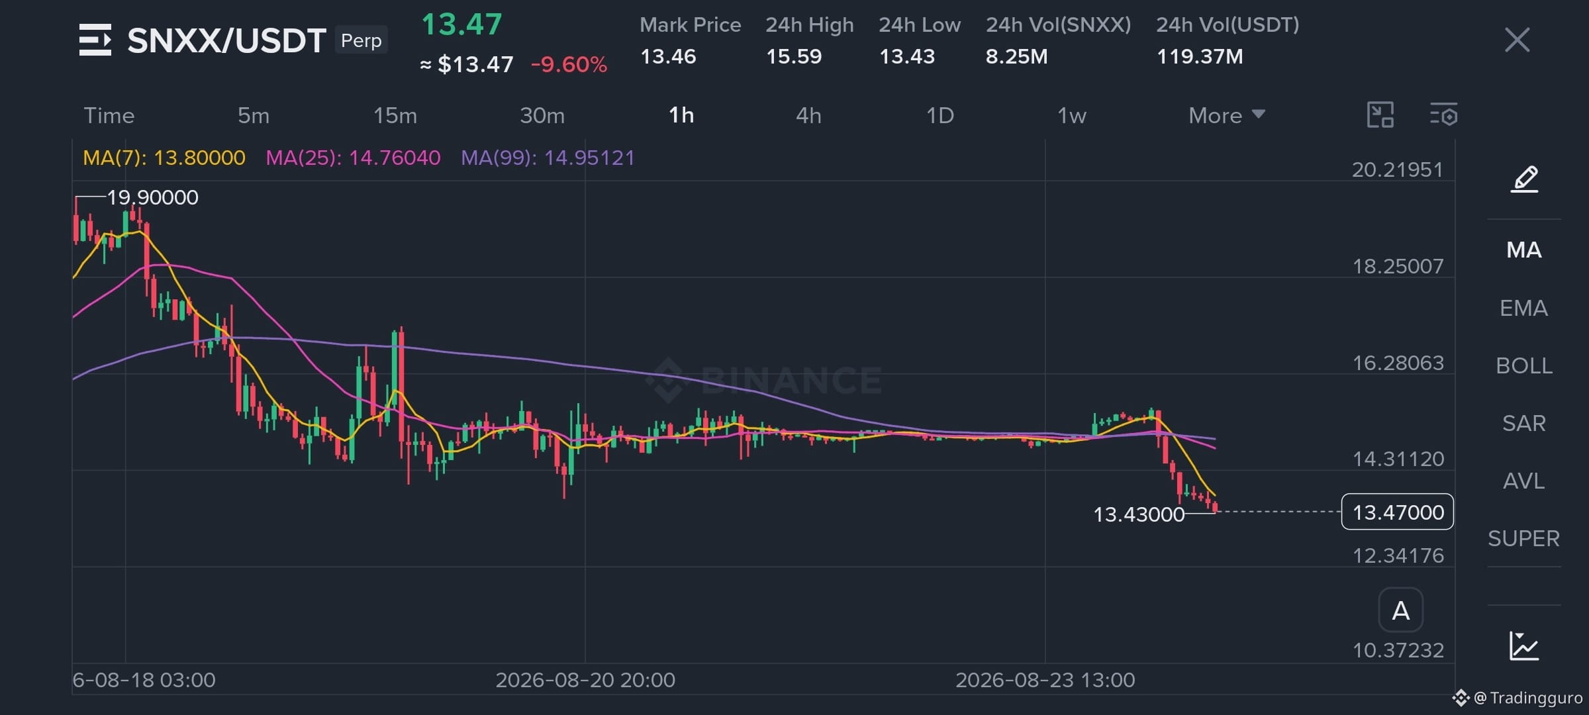This screenshot has height=715, width=1589.
Task: Select the 1w interval
Action: pyautogui.click(x=1071, y=116)
